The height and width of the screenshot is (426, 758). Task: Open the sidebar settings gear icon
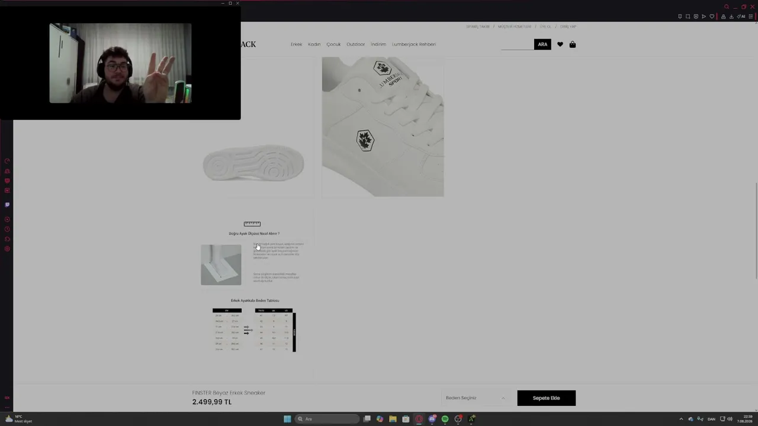coord(7,249)
